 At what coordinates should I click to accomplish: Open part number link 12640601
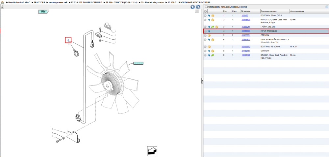[x=246, y=40]
